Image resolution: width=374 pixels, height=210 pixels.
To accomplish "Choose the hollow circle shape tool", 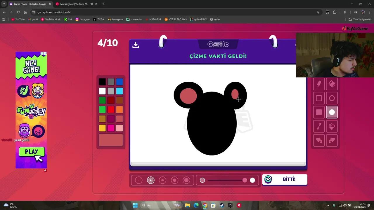I will point(332,98).
